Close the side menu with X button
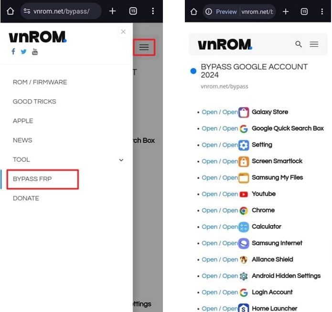Image resolution: width=332 pixels, height=312 pixels. pos(123,32)
